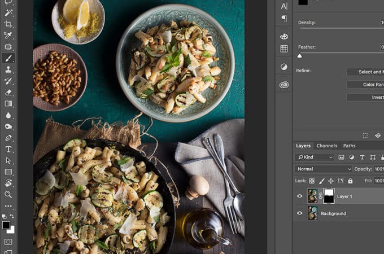Select the Pen tool

(8, 138)
